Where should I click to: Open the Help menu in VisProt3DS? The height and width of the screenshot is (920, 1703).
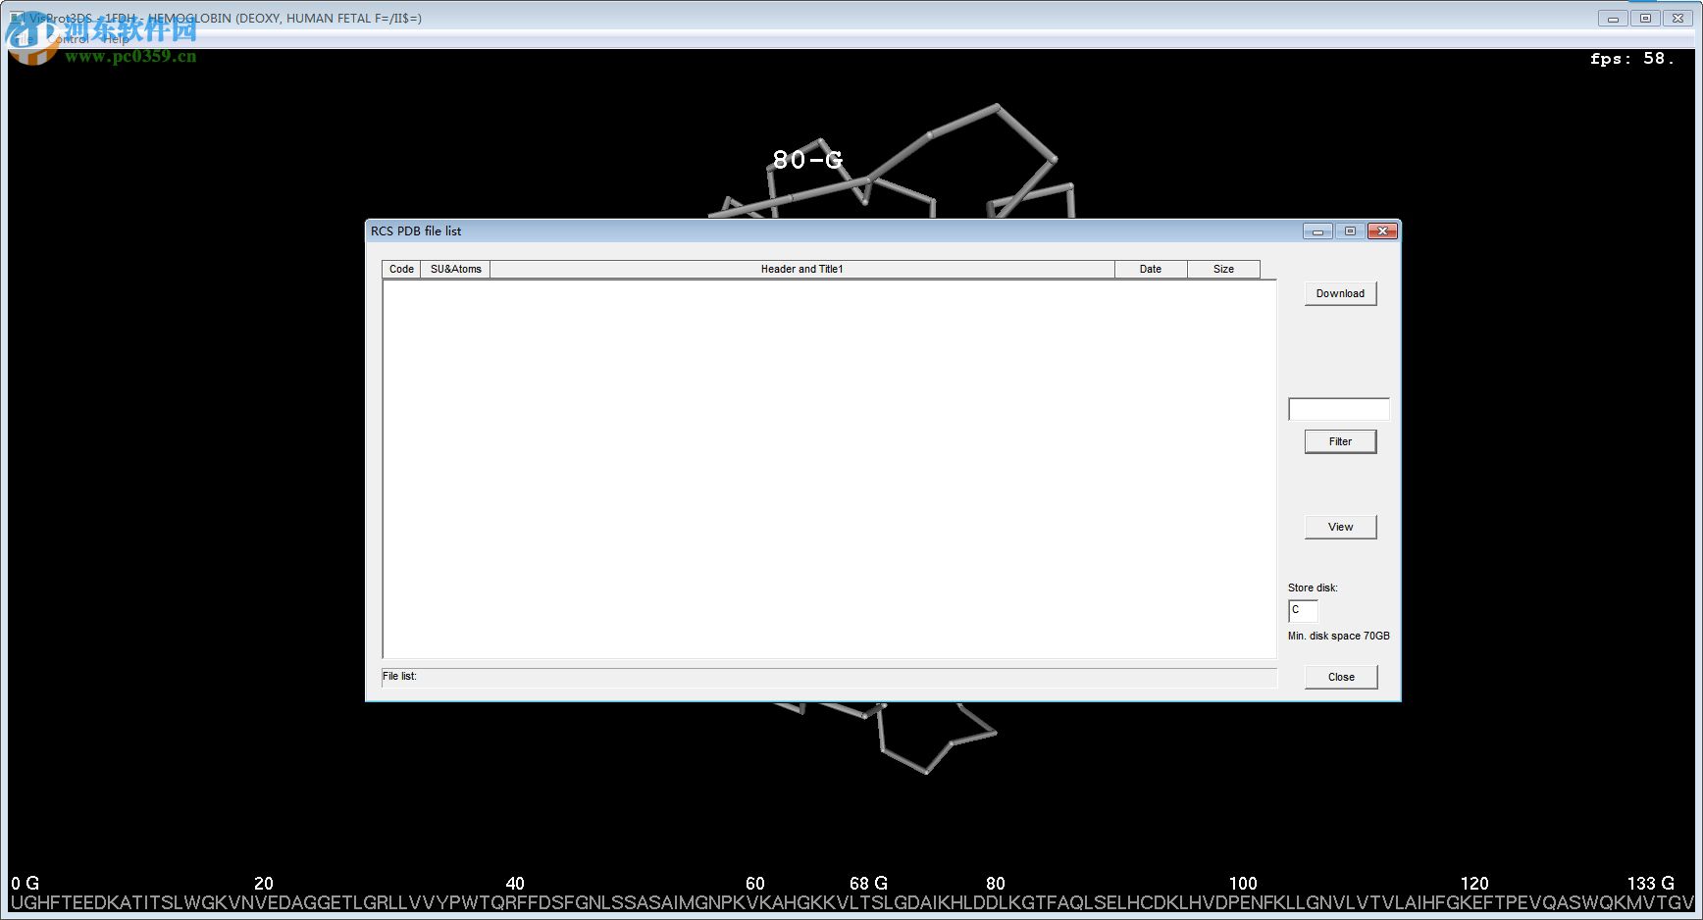point(116,39)
